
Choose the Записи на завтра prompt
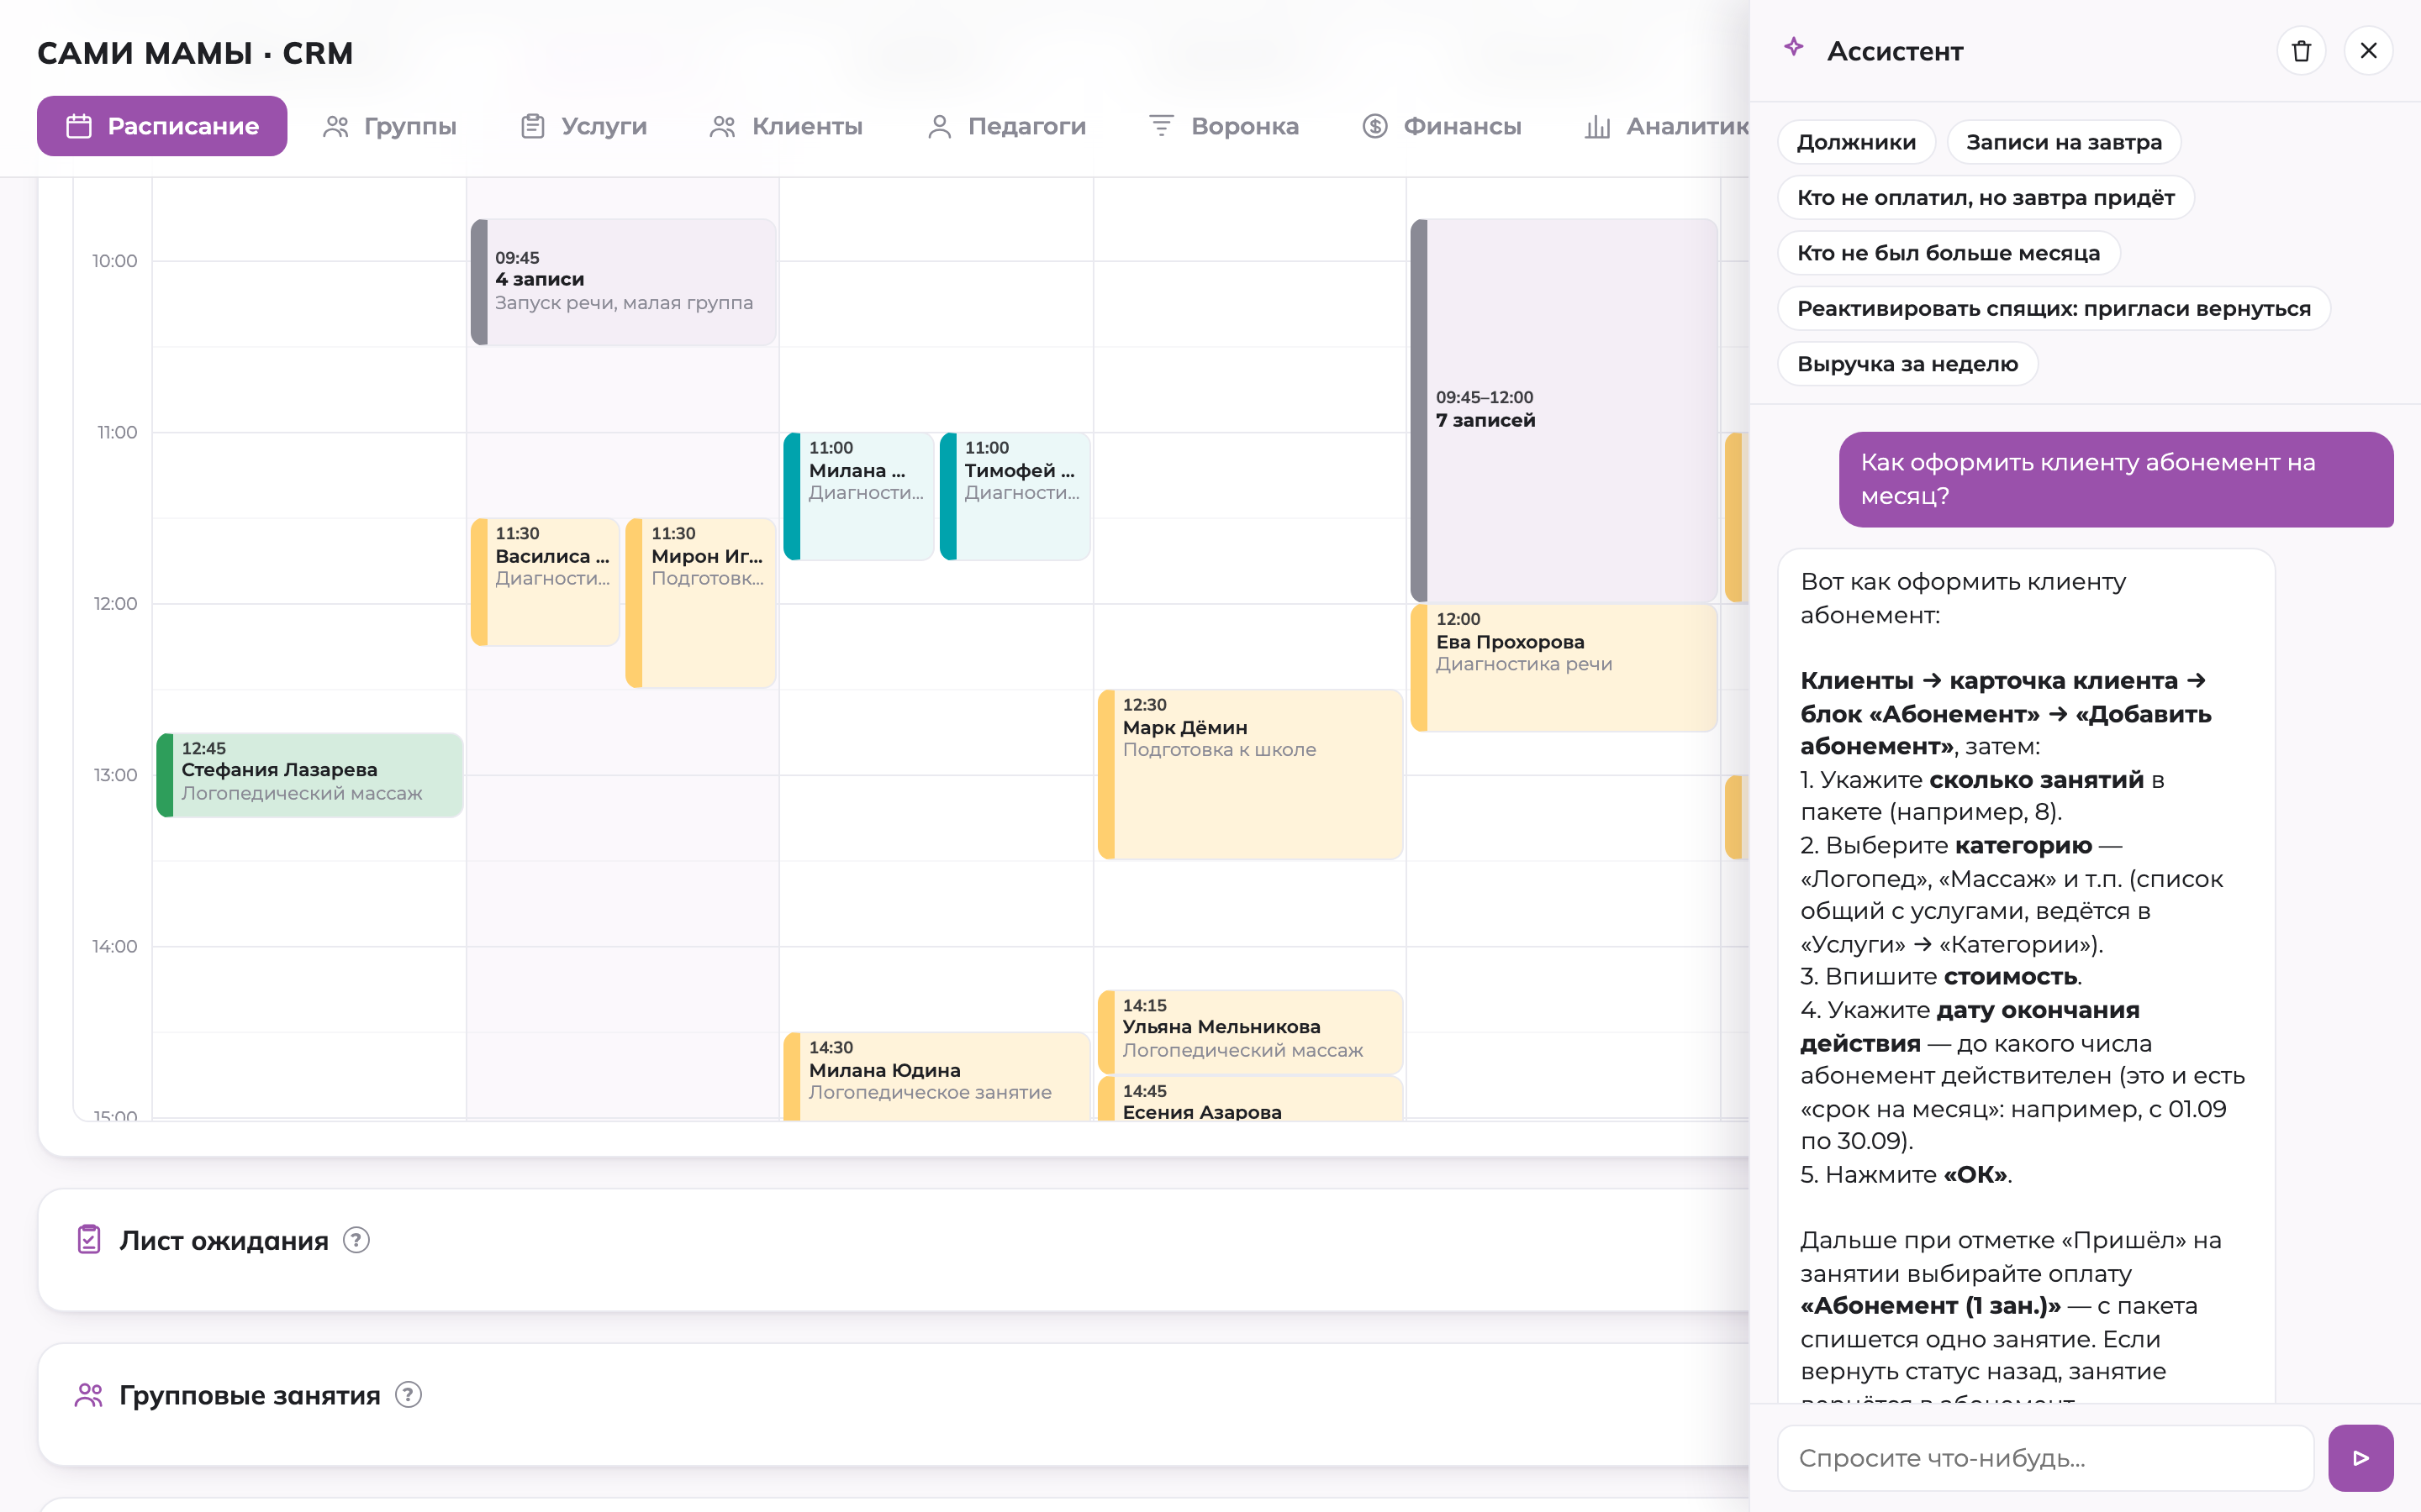point(2064,142)
